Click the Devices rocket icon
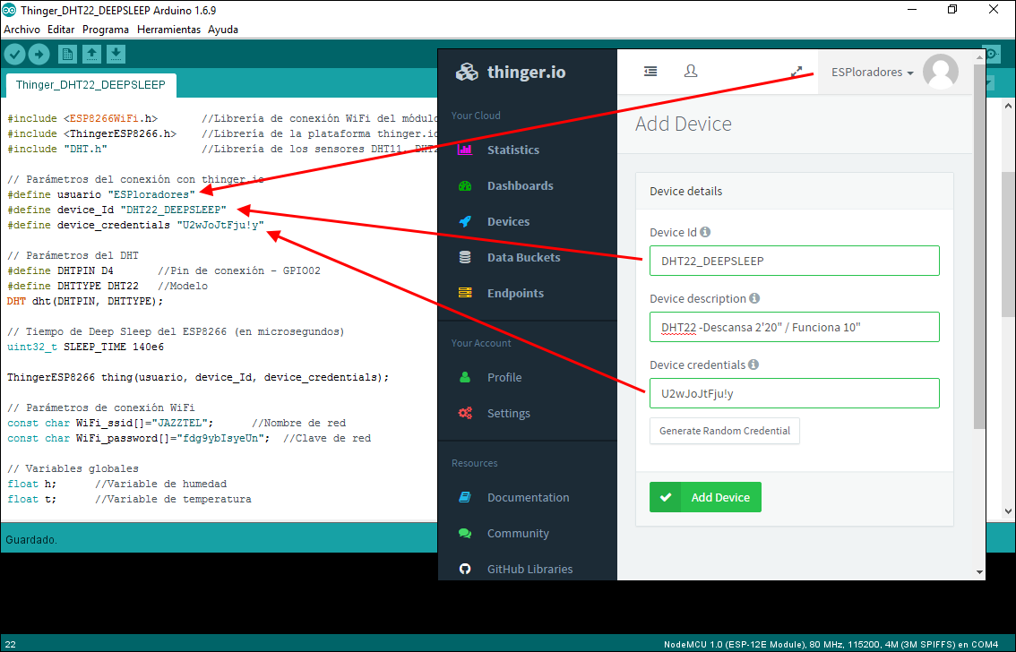 point(465,221)
